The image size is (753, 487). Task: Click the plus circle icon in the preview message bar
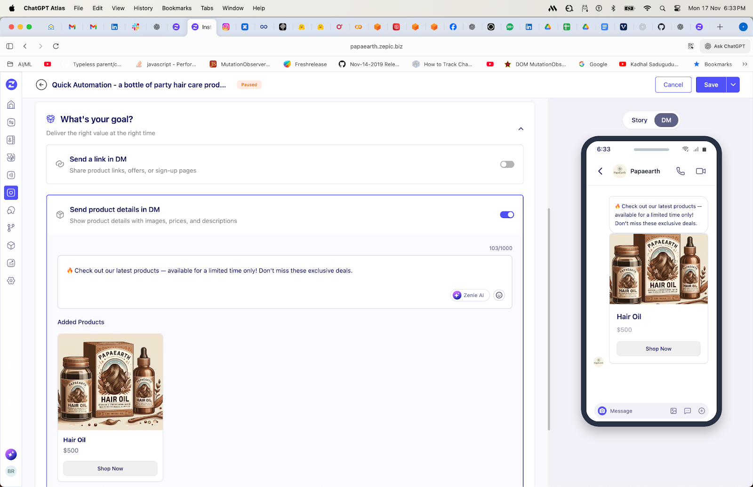(x=702, y=411)
